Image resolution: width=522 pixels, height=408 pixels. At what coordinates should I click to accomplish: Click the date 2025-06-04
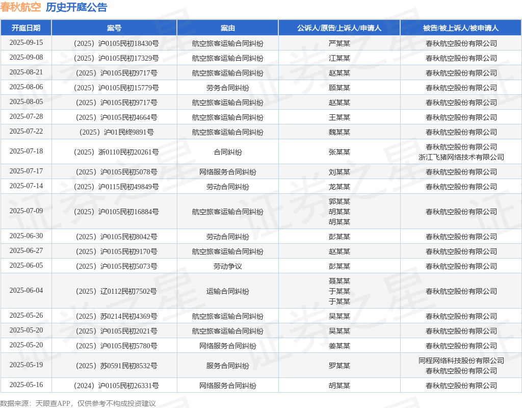(x=26, y=290)
